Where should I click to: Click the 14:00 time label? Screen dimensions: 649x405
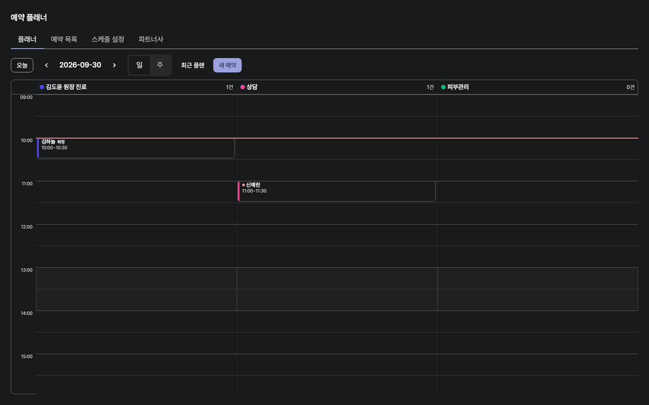pos(27,313)
